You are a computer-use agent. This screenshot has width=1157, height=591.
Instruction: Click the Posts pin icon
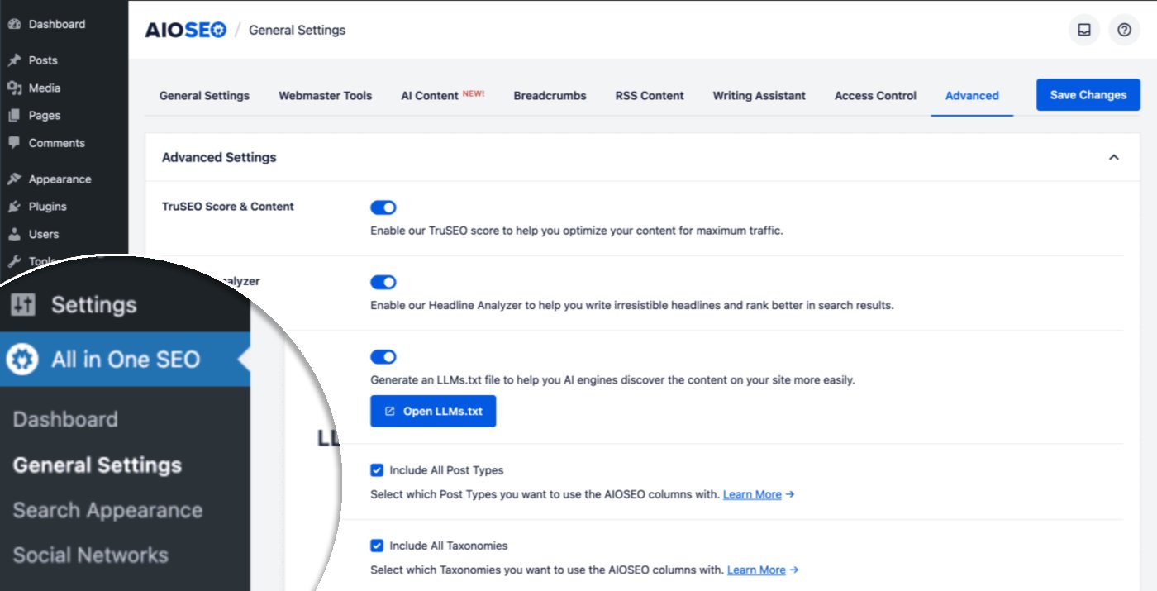click(x=14, y=60)
